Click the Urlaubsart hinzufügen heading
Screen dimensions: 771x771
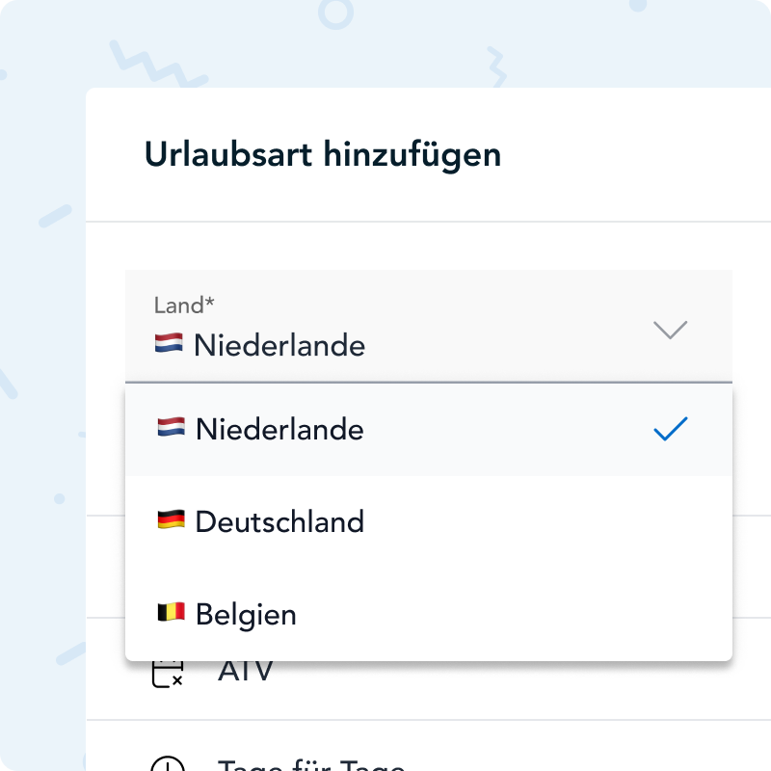[323, 154]
